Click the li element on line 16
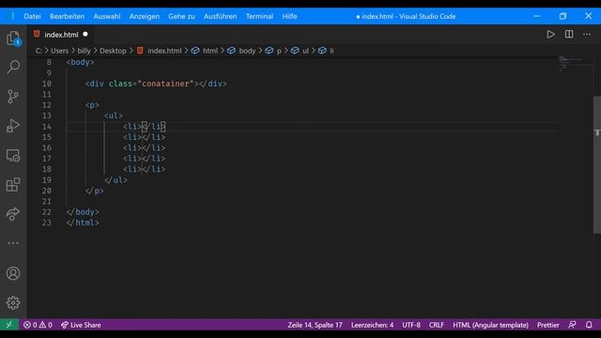Viewport: 601px width, 338px height. click(x=144, y=147)
